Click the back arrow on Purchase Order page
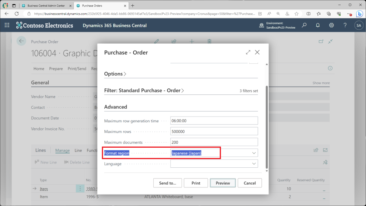This screenshot has height=206, width=366. click(x=21, y=41)
